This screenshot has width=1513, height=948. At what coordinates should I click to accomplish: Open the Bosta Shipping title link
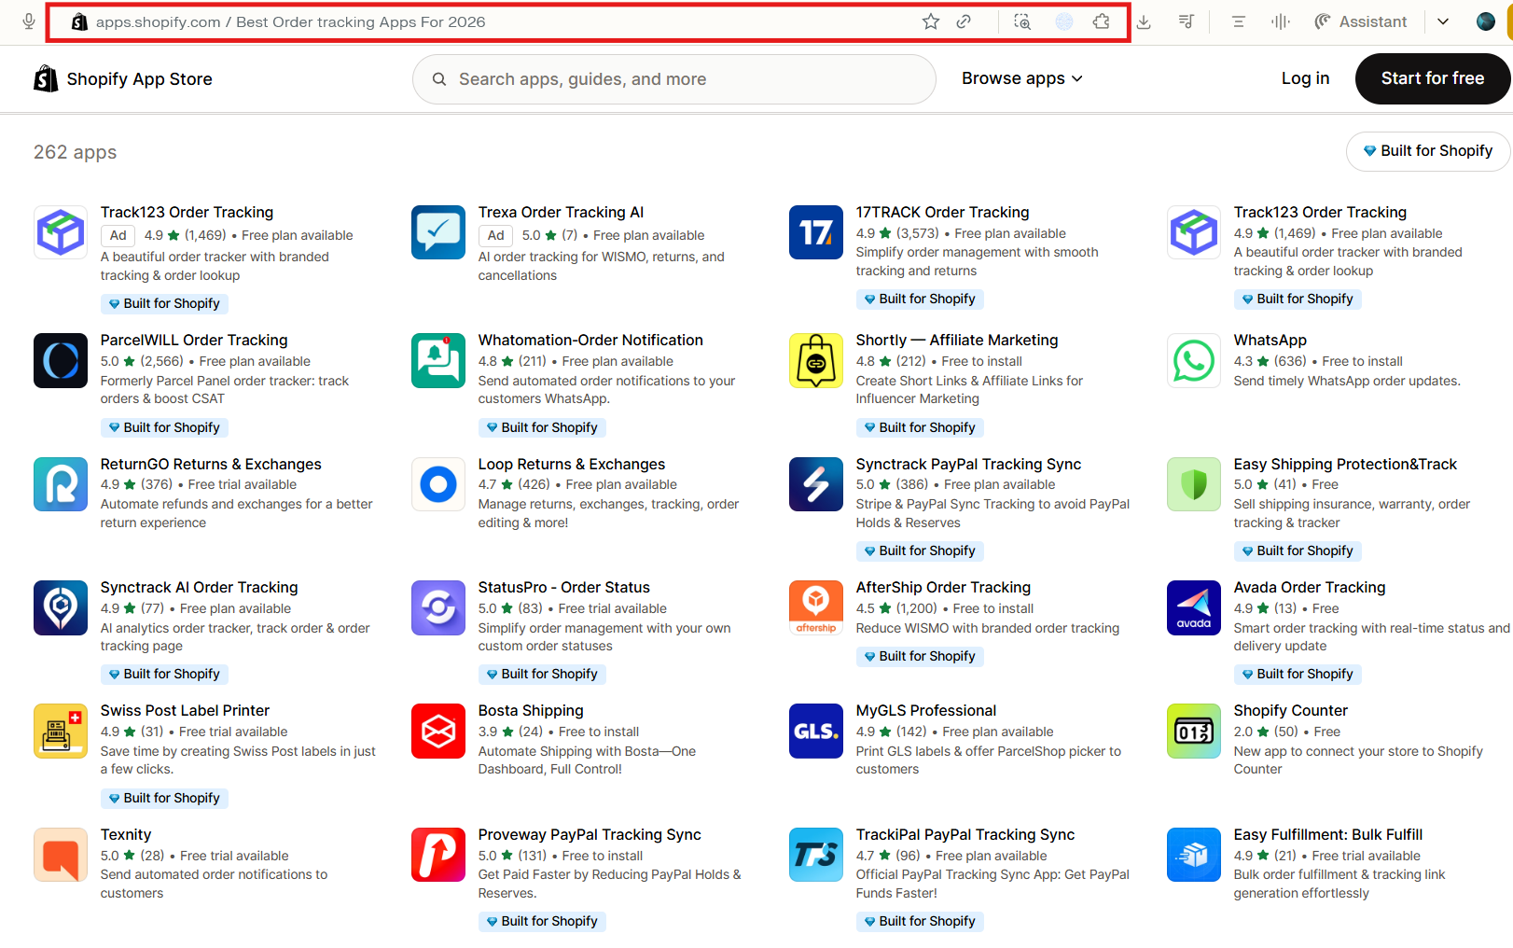pyautogui.click(x=531, y=711)
